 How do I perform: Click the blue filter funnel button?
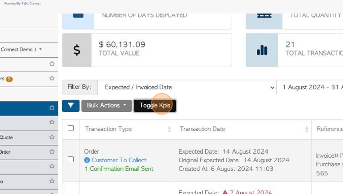pos(70,106)
